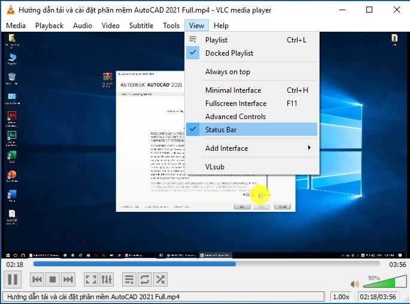Close the VLC media player window
This screenshot has width=410, height=304.
(397, 10)
